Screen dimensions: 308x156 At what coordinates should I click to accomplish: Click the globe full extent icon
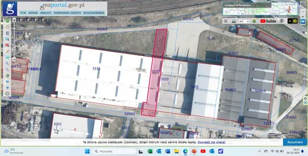(7, 75)
